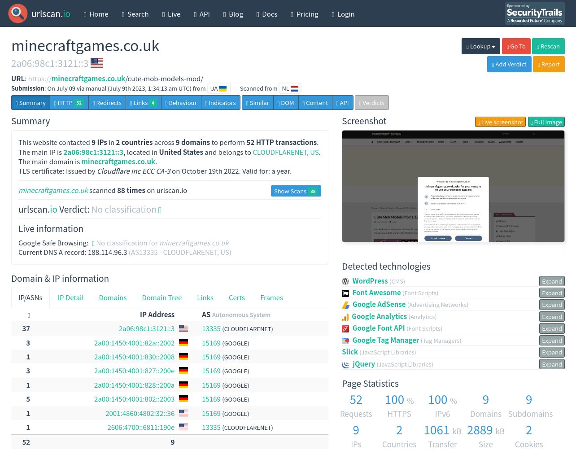Expand the Google Analytics details

[x=552, y=317]
